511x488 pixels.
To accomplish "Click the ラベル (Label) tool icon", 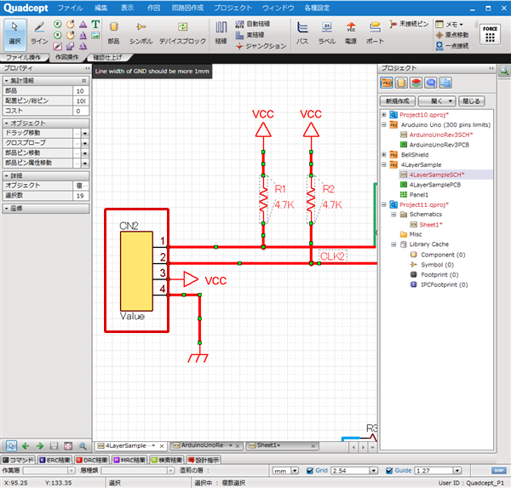I will pyautogui.click(x=327, y=32).
